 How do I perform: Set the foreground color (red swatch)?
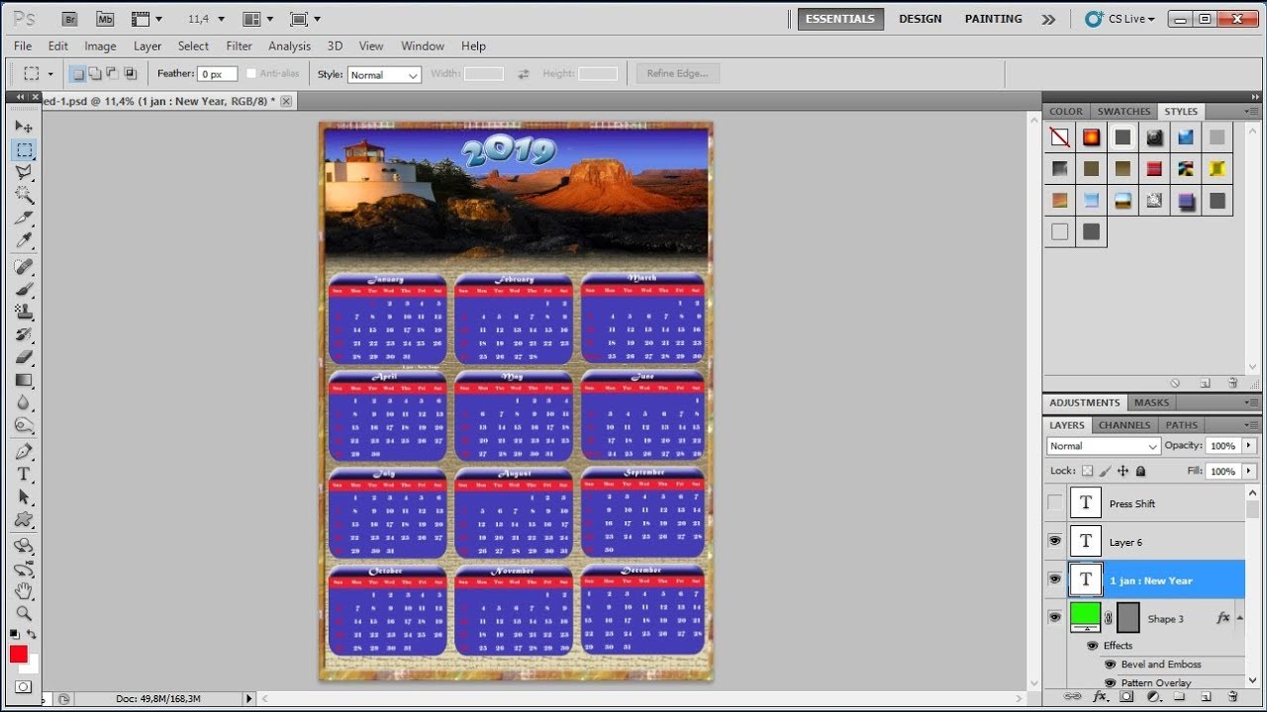pos(19,654)
